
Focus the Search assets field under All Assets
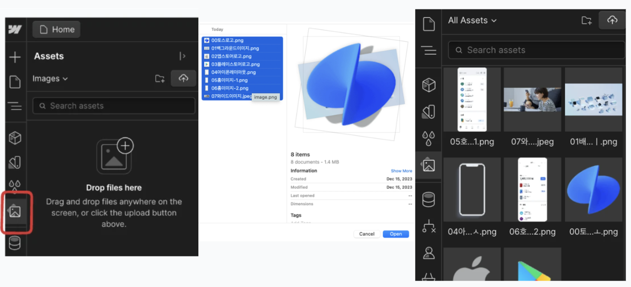pyautogui.click(x=536, y=50)
